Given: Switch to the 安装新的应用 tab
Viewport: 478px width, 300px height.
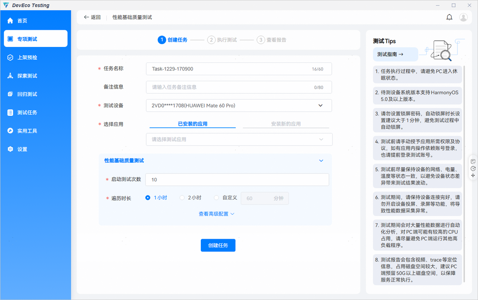Looking at the screenshot, I should (x=286, y=124).
